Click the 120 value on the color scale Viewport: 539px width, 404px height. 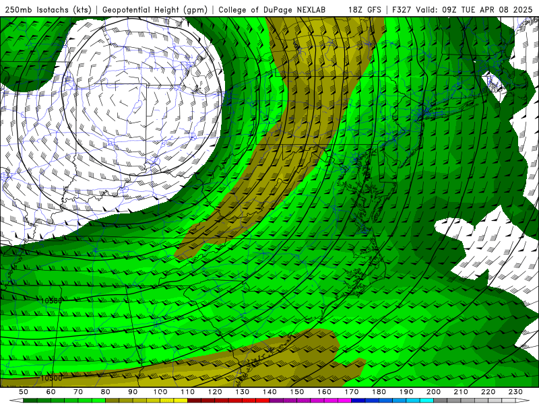pyautogui.click(x=215, y=392)
